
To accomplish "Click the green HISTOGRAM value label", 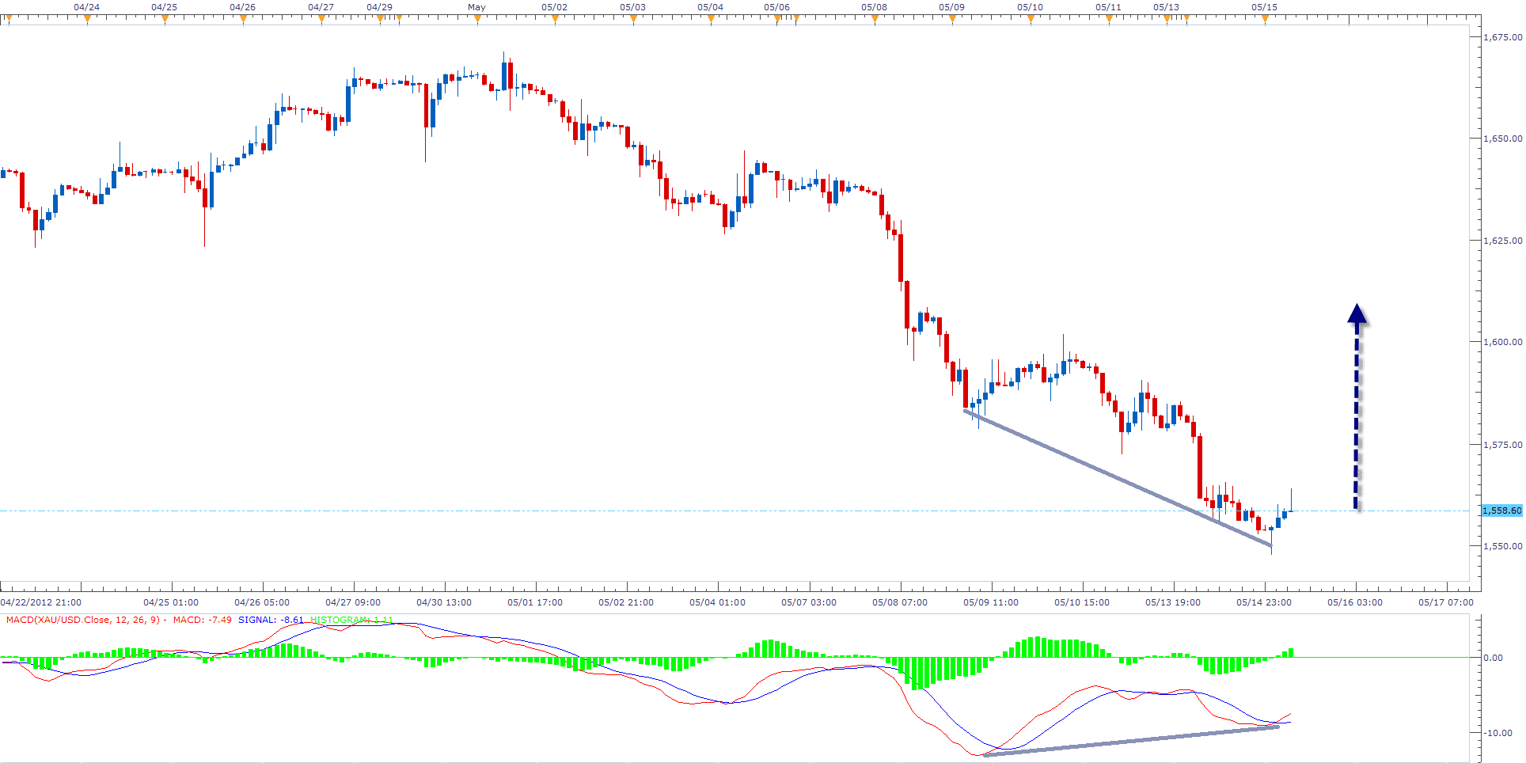I will click(x=351, y=620).
